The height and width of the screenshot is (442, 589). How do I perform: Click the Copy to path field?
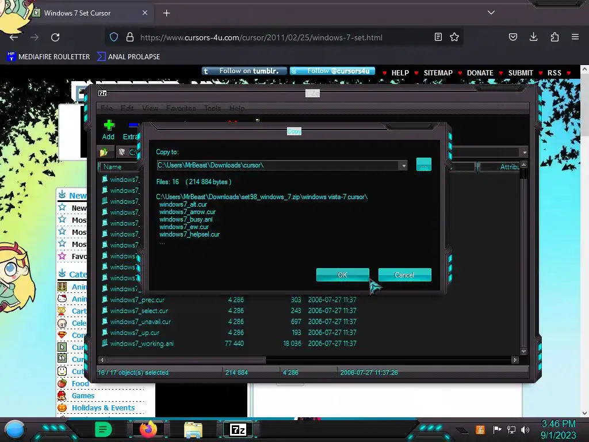click(x=278, y=165)
